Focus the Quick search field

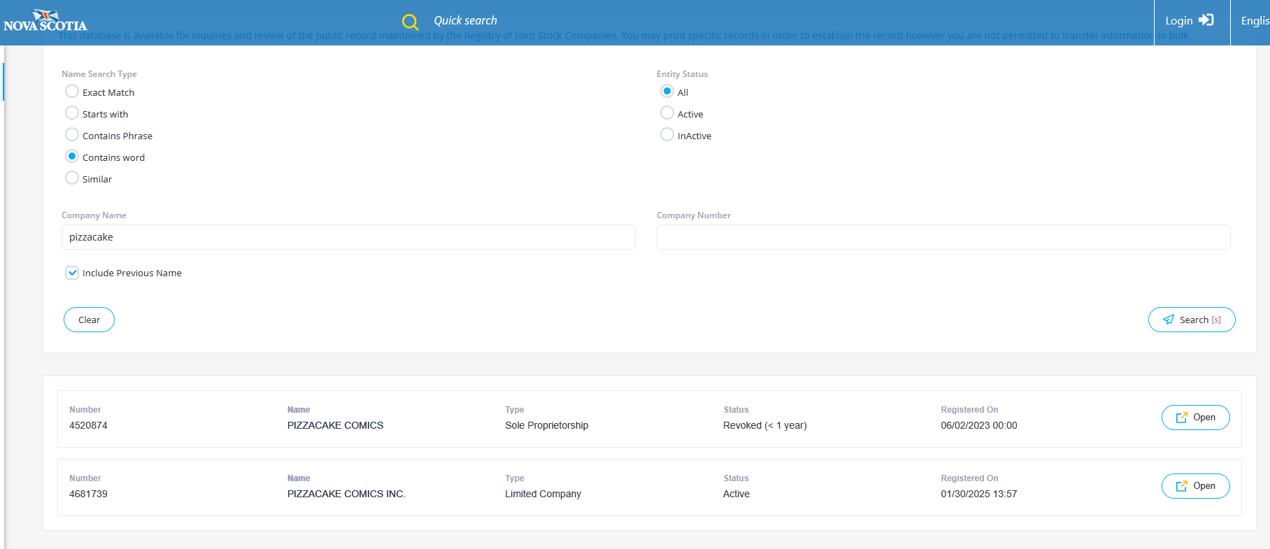coord(465,20)
